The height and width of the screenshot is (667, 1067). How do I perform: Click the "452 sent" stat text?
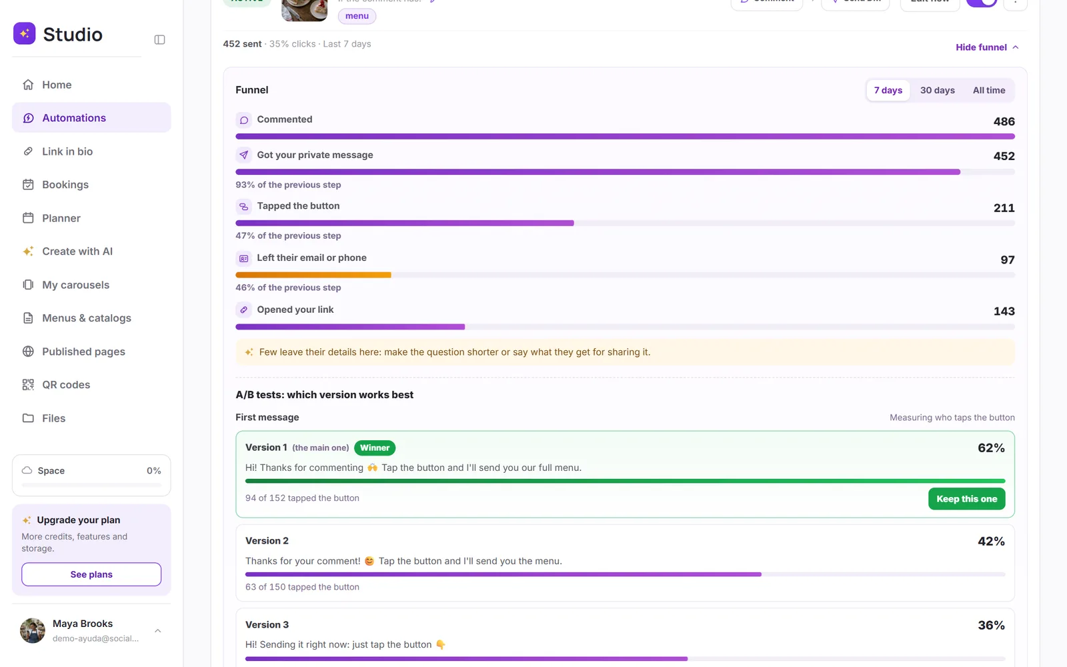click(242, 44)
